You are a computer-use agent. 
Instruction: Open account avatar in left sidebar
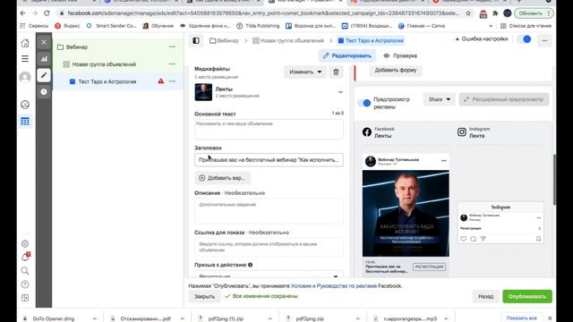[x=25, y=78]
